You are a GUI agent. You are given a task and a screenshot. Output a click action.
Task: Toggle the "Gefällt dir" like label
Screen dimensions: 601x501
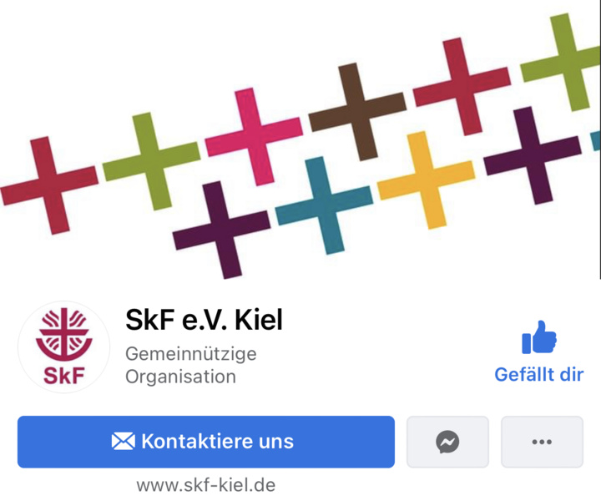539,375
